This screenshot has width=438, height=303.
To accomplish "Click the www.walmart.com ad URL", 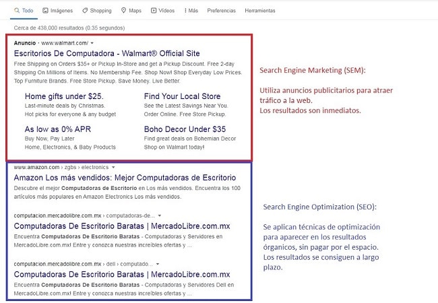I will (x=65, y=43).
